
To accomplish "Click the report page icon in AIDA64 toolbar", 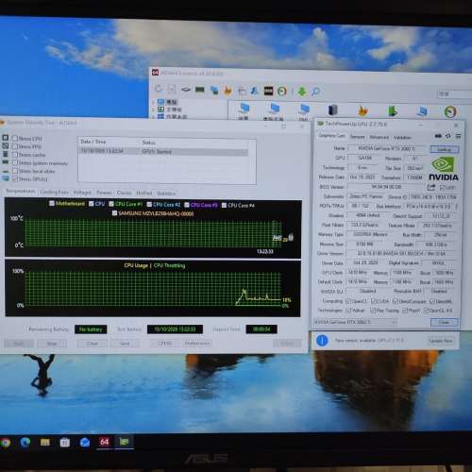I will click(172, 90).
